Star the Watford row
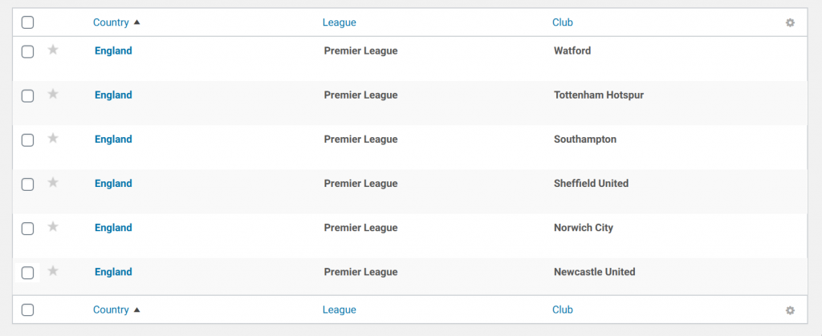 tap(53, 50)
